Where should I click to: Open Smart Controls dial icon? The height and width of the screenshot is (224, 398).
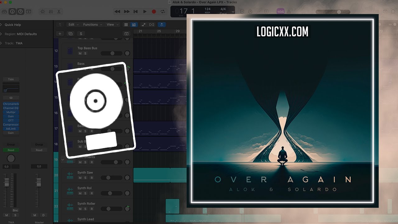(43, 12)
